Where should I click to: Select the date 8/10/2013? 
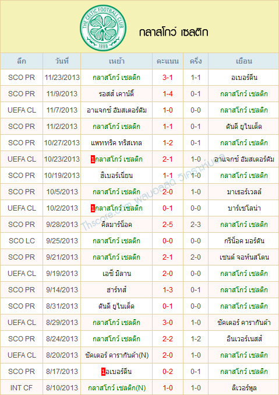click(62, 388)
